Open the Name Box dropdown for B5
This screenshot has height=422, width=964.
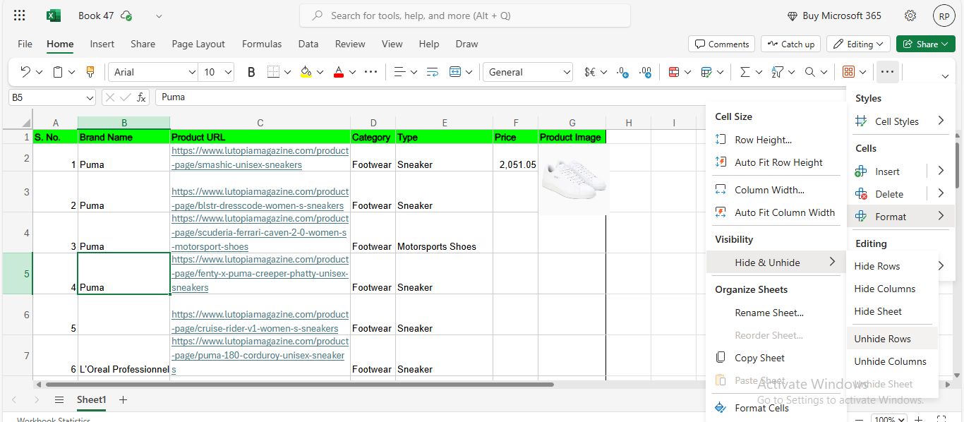(x=90, y=97)
